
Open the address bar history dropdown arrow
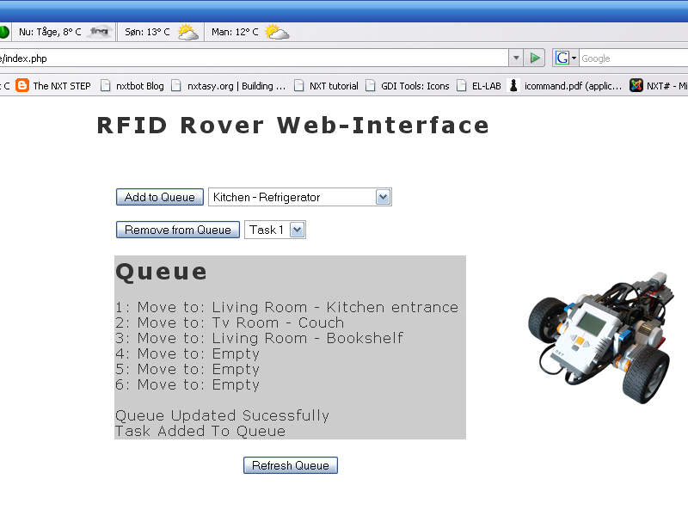[516, 58]
